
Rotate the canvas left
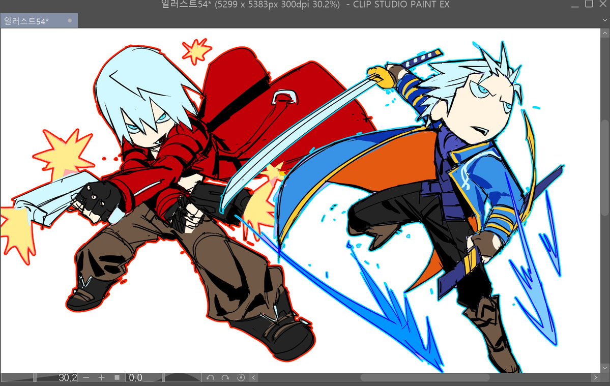click(x=210, y=377)
